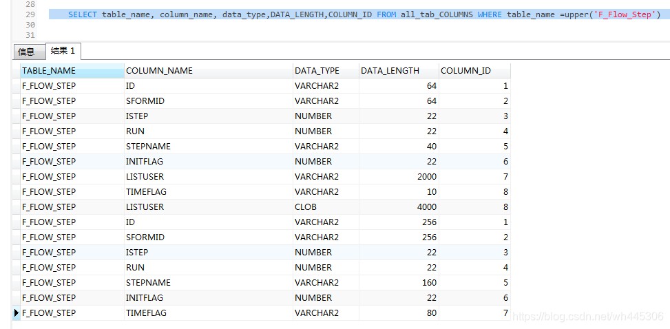The width and height of the screenshot is (670, 329).
Task: Select the current-row arrow indicator at TIMEFLAG
Action: (17, 312)
